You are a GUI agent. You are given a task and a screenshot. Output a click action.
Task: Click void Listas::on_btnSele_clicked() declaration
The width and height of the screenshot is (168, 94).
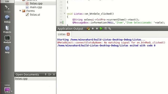pos(90,14)
